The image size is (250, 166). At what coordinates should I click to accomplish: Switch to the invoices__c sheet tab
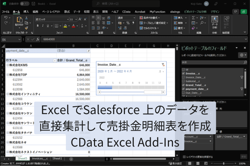click(x=40, y=159)
